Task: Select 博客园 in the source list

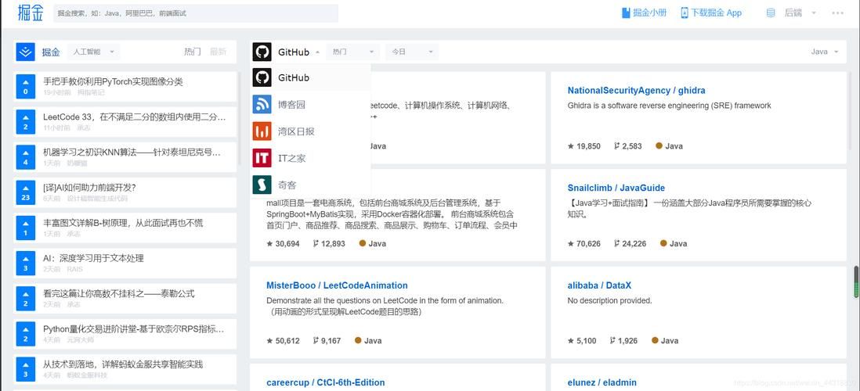Action: click(x=310, y=105)
